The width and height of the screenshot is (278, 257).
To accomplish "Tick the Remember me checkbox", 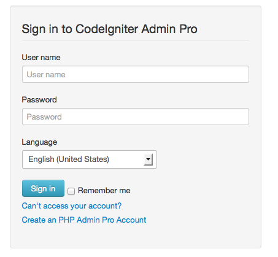I will 71,191.
